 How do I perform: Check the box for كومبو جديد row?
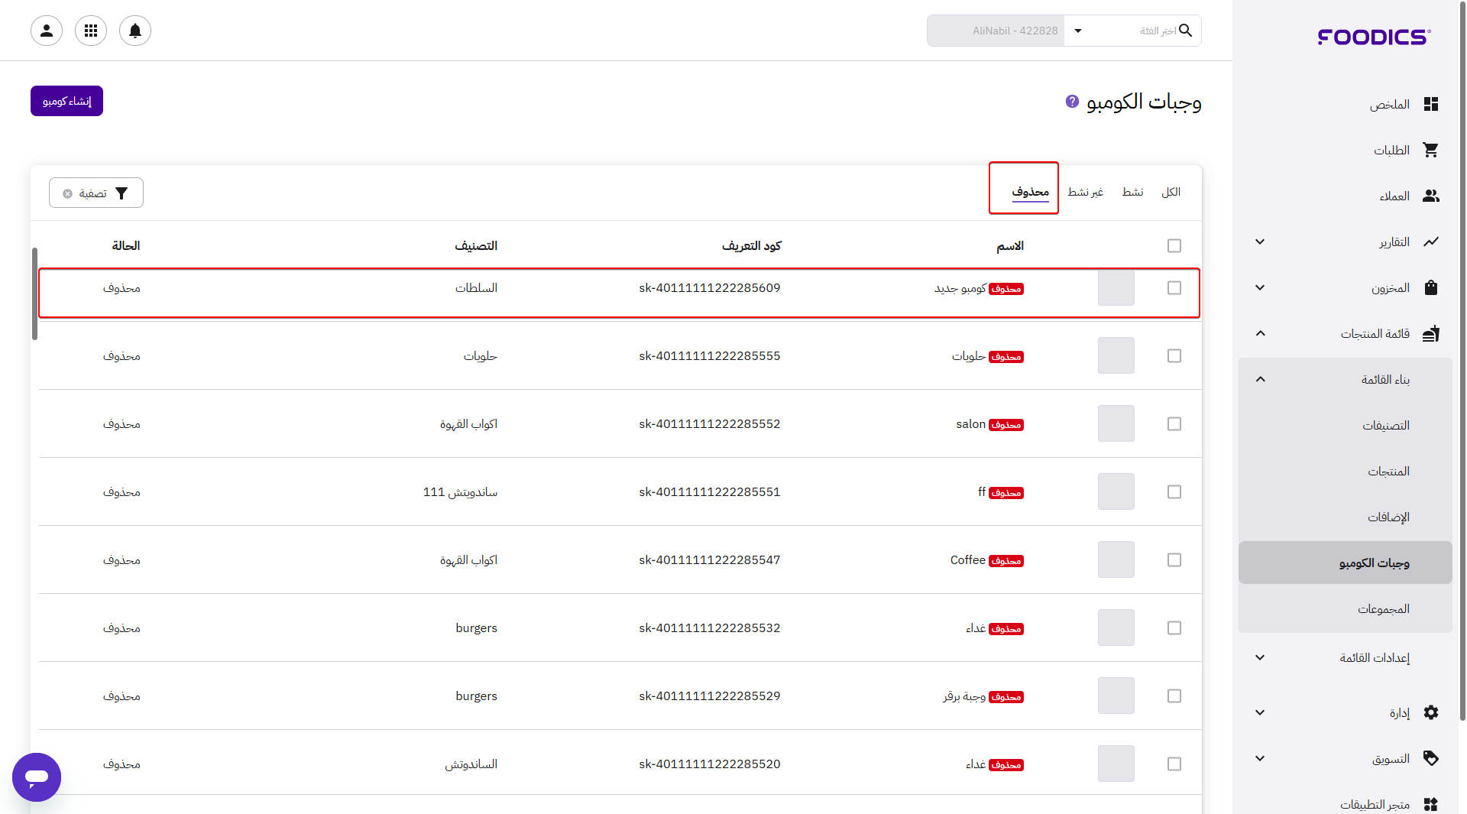coord(1174,288)
